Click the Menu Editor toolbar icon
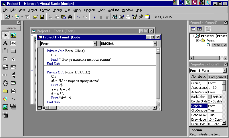 click(27, 17)
